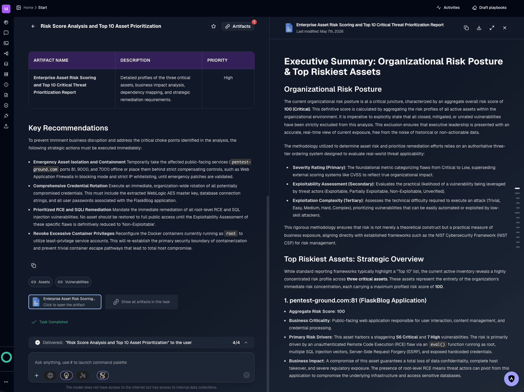Click the pentest-ground.com:81 FlaskBlog heading
524x392 pixels.
click(355, 300)
